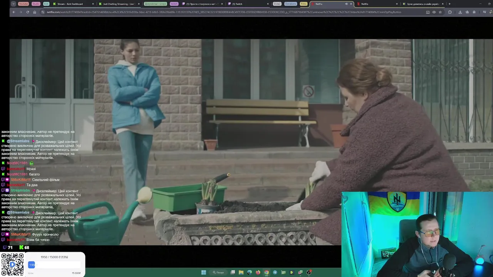Reload the Netflix page
This screenshot has height=277, width=493.
click(28, 12)
